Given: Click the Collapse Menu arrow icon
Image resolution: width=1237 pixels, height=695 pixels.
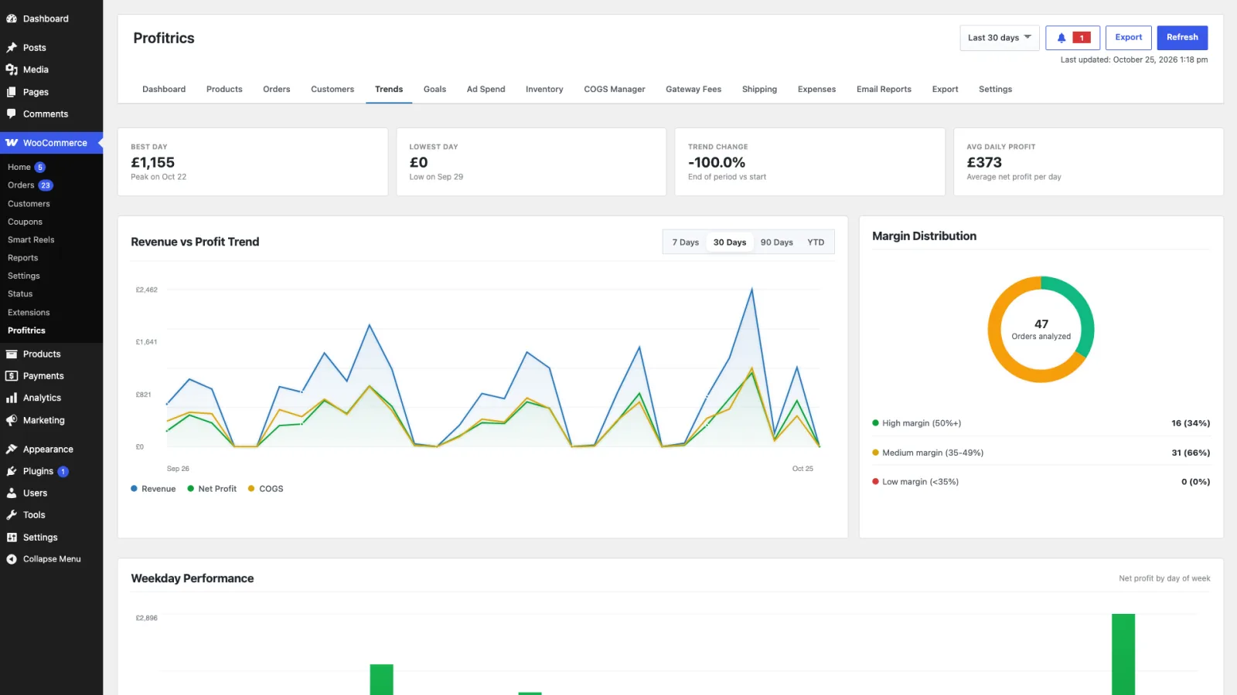Looking at the screenshot, I should 12,559.
